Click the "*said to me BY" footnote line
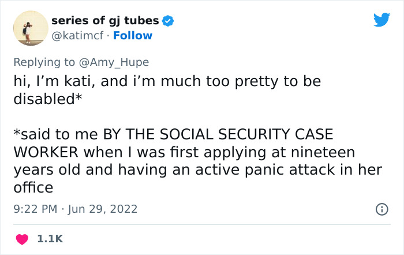Screen dimensions: 404x255 [57, 134]
